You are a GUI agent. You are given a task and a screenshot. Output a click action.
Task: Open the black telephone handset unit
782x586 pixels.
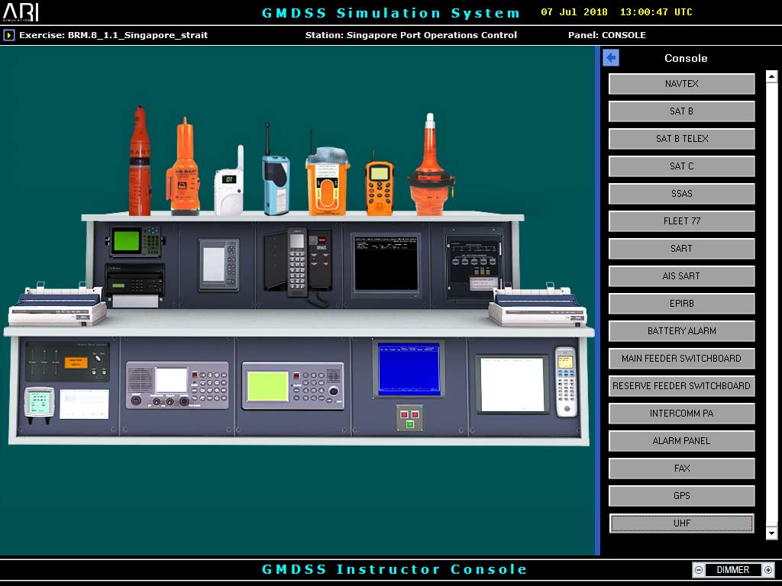point(298,261)
